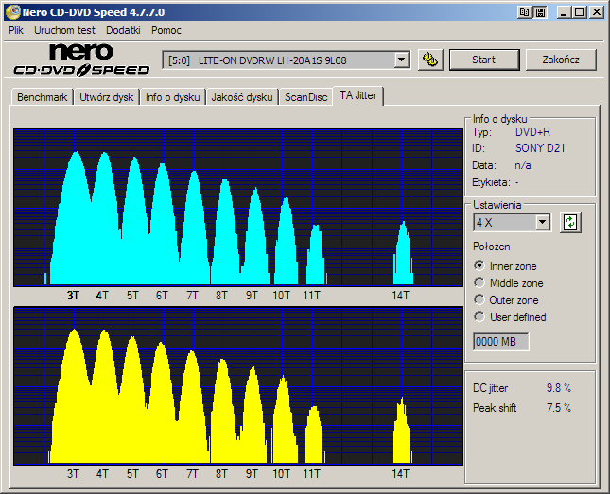Click the 8T label under yellow graph

221,474
